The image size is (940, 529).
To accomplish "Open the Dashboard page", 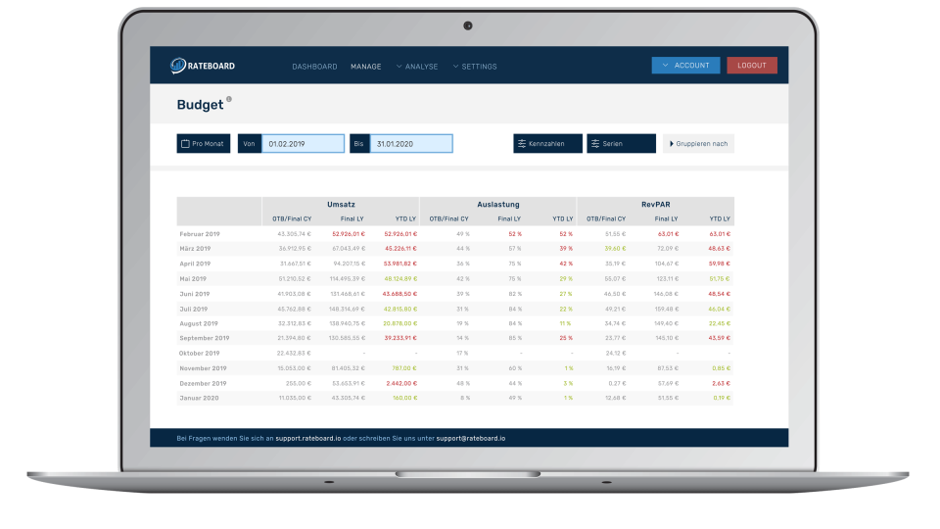I will tap(314, 67).
